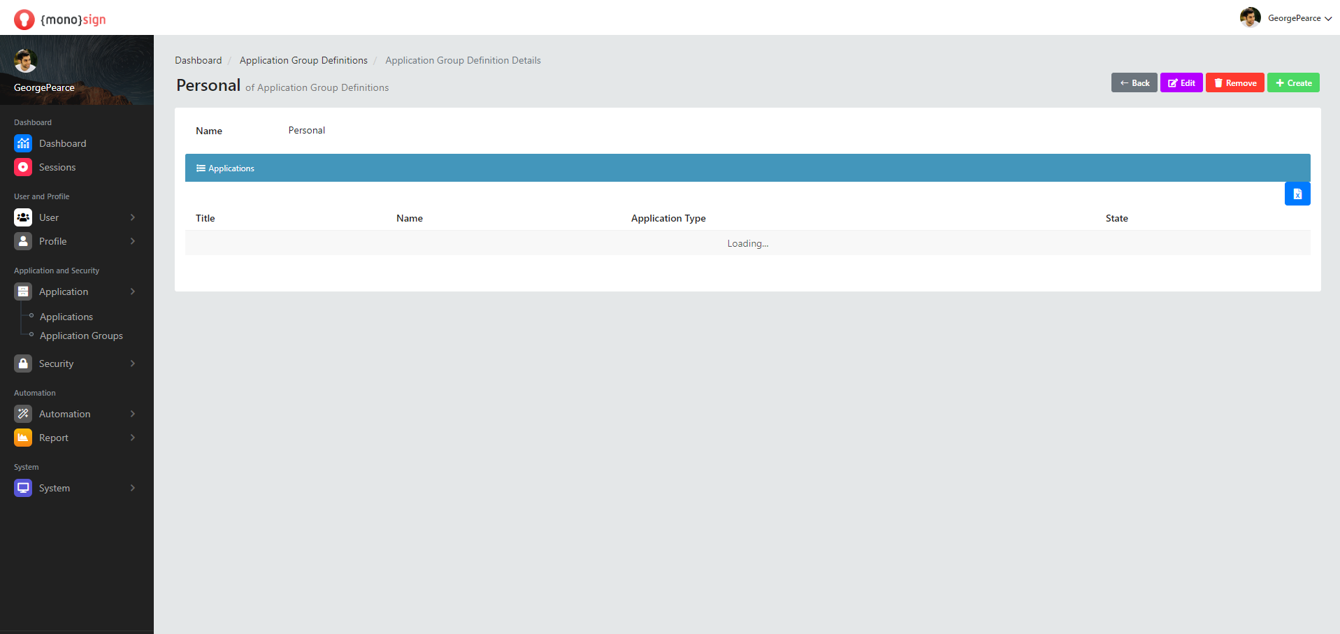Open the Security menu label
Screen dimensions: 1340x634
point(56,363)
